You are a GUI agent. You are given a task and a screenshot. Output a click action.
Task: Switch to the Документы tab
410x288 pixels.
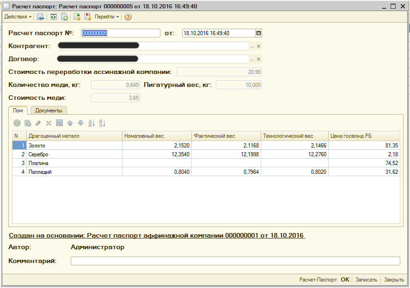49,110
